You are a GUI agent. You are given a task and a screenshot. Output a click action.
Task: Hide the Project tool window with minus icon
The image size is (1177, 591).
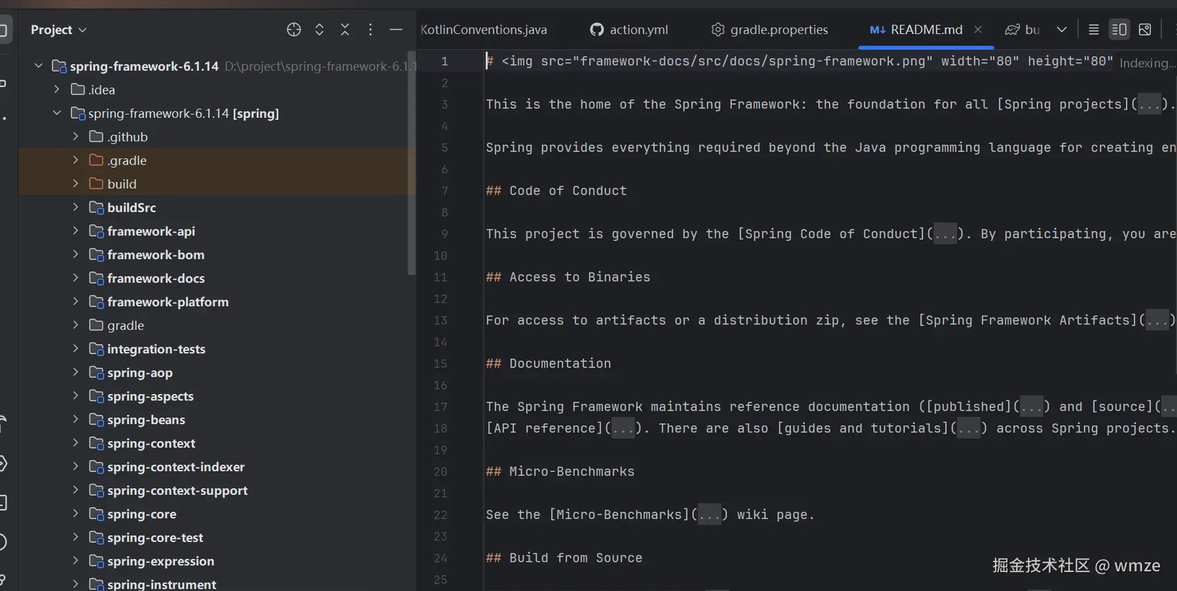click(396, 29)
